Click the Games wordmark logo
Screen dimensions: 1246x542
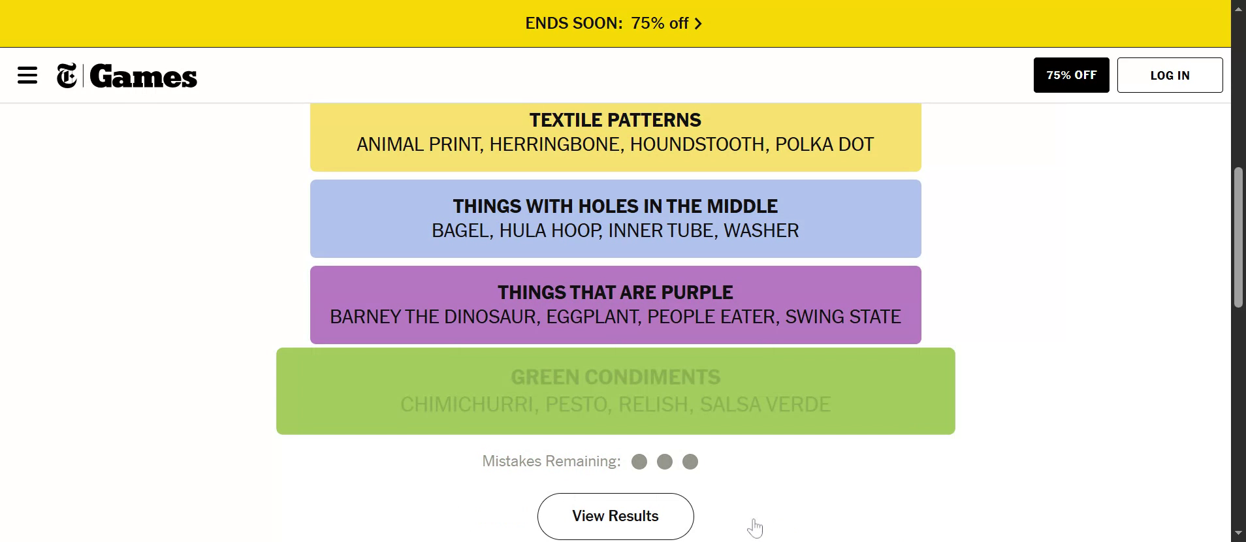coord(144,76)
